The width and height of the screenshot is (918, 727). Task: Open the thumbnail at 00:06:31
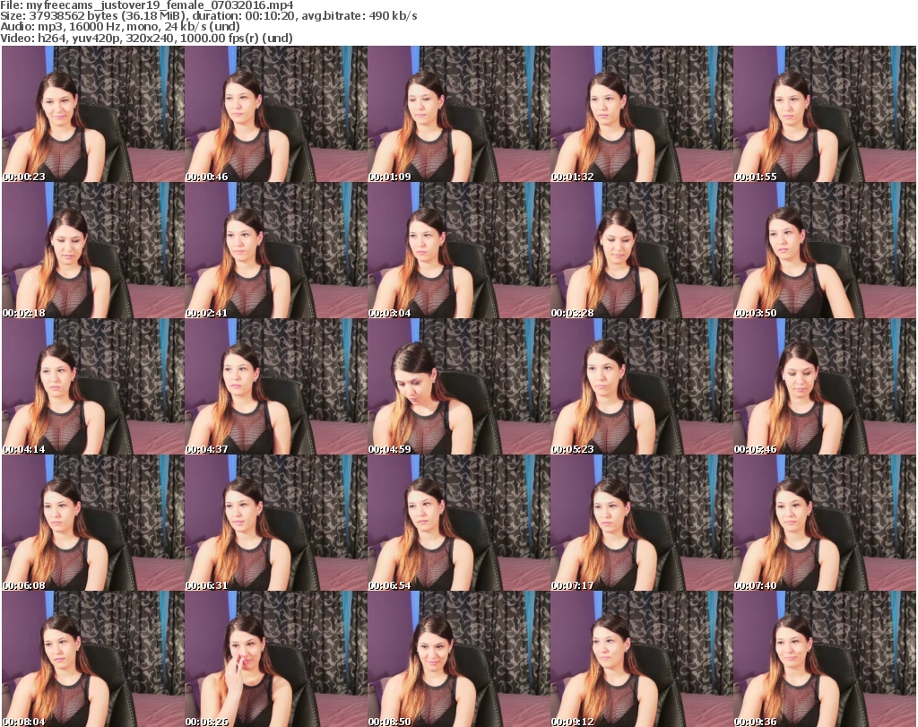tap(276, 523)
